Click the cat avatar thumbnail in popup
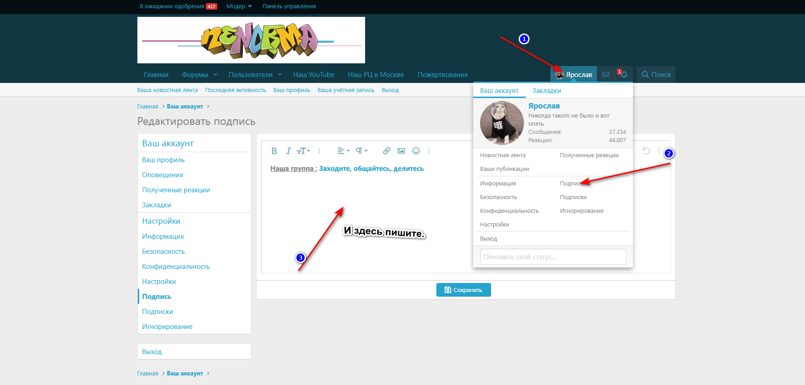Screen dimensions: 805x385 [502, 123]
